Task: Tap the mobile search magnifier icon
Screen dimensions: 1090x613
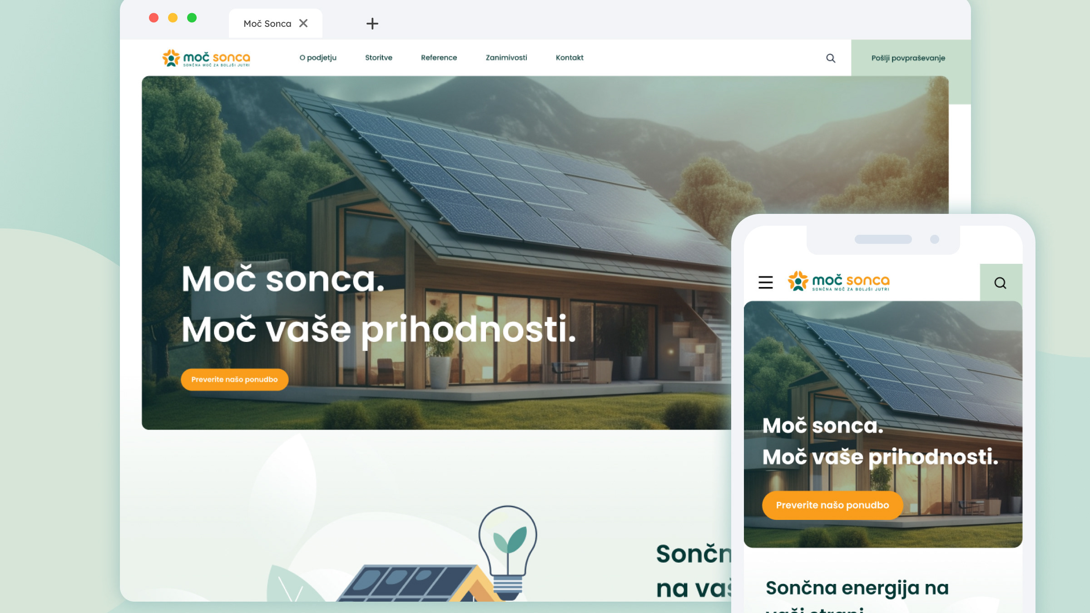Action: 1000,283
